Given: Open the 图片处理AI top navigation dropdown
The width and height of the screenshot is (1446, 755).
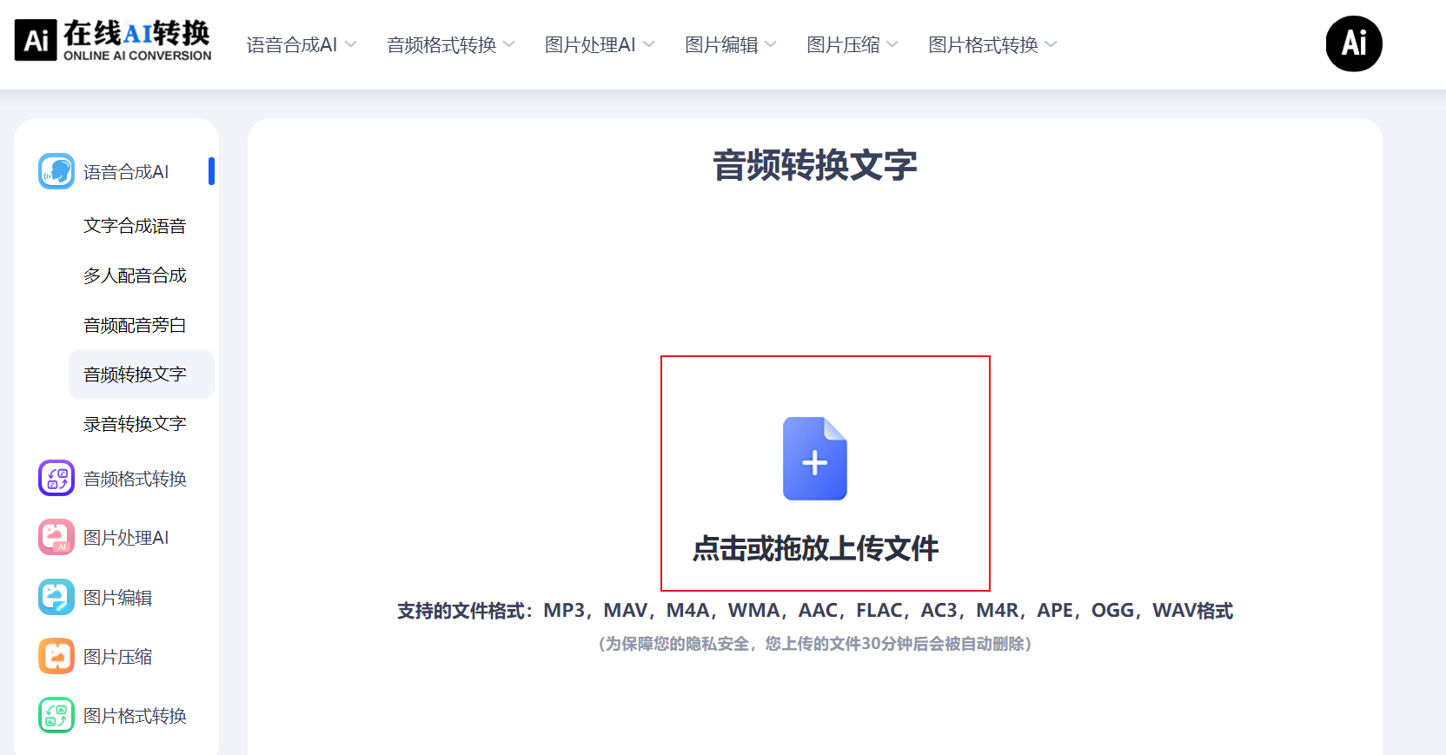Looking at the screenshot, I should click(599, 44).
